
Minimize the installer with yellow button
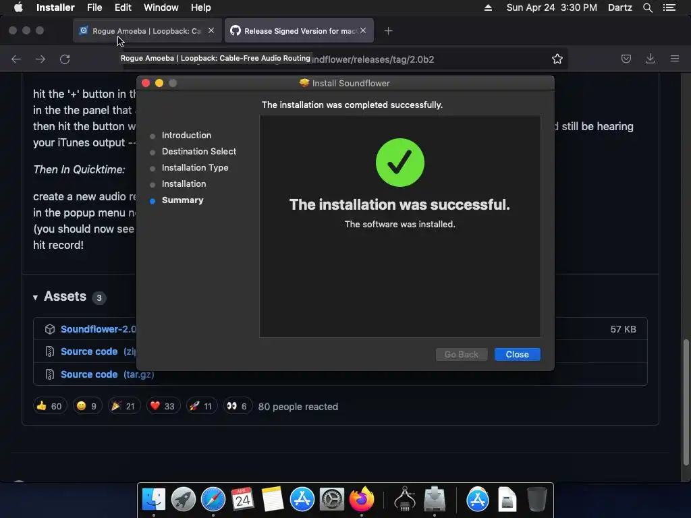[x=159, y=83]
